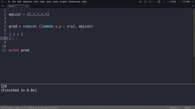Open the Project menu

coord(63,2)
